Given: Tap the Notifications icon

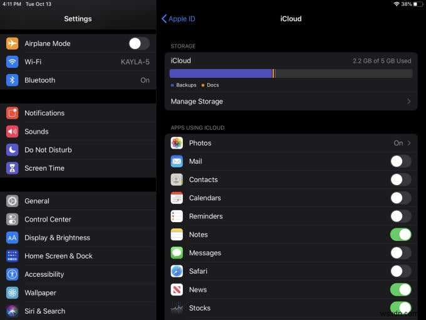Looking at the screenshot, I should tap(13, 113).
